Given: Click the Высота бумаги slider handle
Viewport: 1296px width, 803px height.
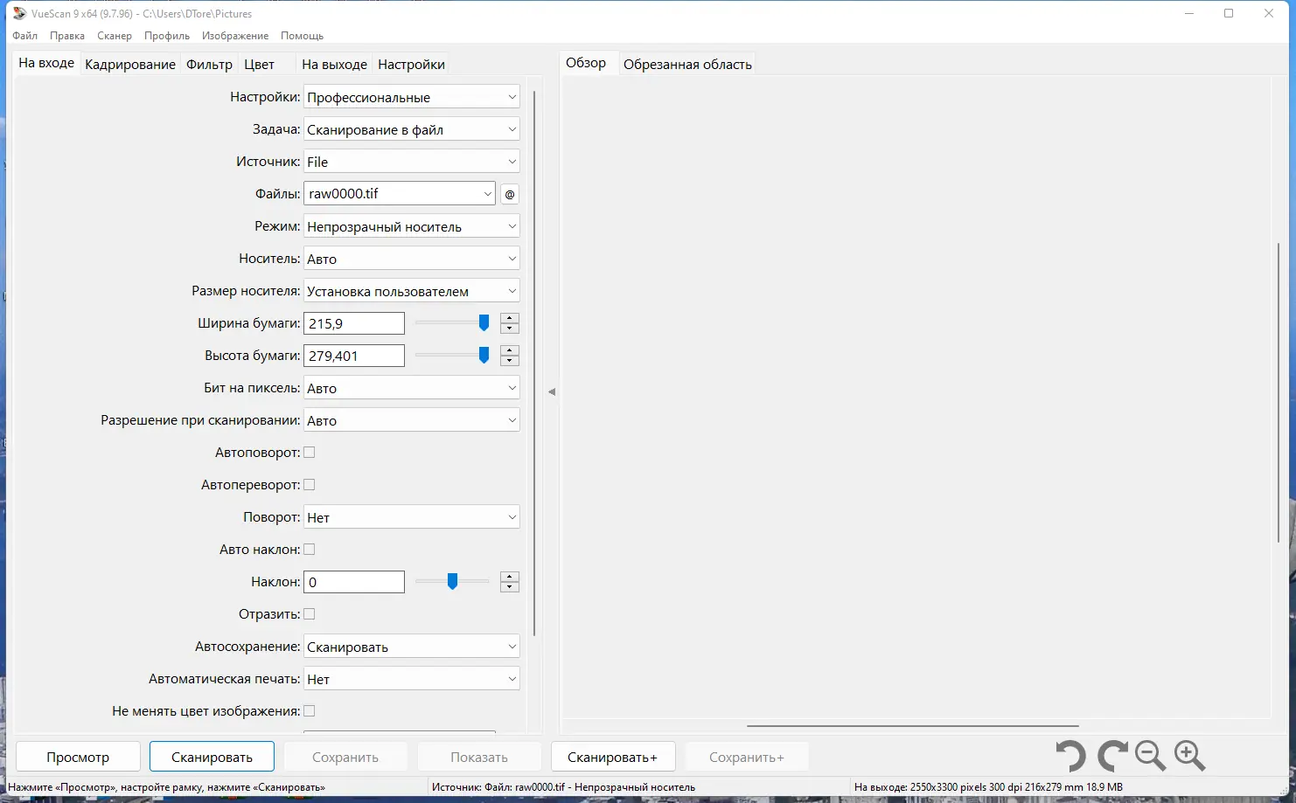Looking at the screenshot, I should click(484, 356).
